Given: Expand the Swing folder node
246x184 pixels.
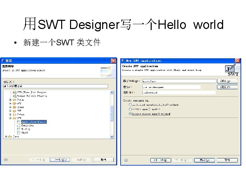Looking at the screenshot, I should coord(10,114).
